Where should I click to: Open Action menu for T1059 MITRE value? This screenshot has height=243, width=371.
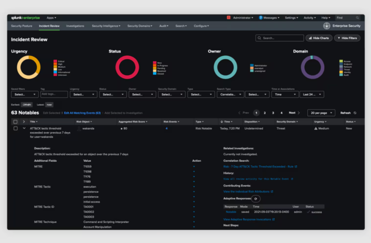point(194,166)
